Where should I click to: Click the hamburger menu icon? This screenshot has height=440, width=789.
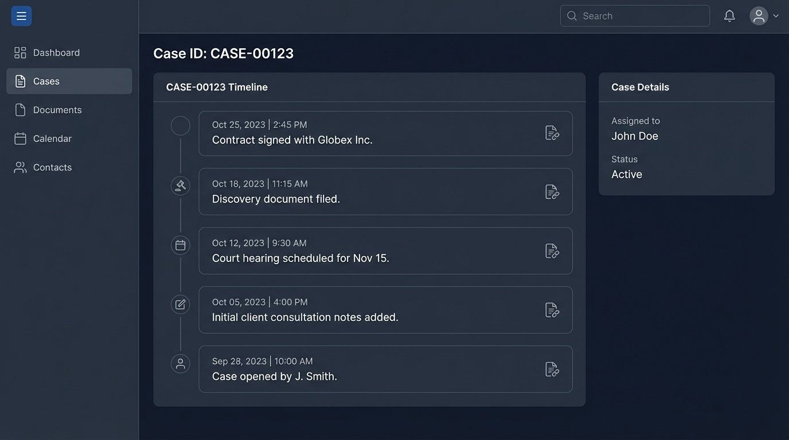pyautogui.click(x=21, y=16)
